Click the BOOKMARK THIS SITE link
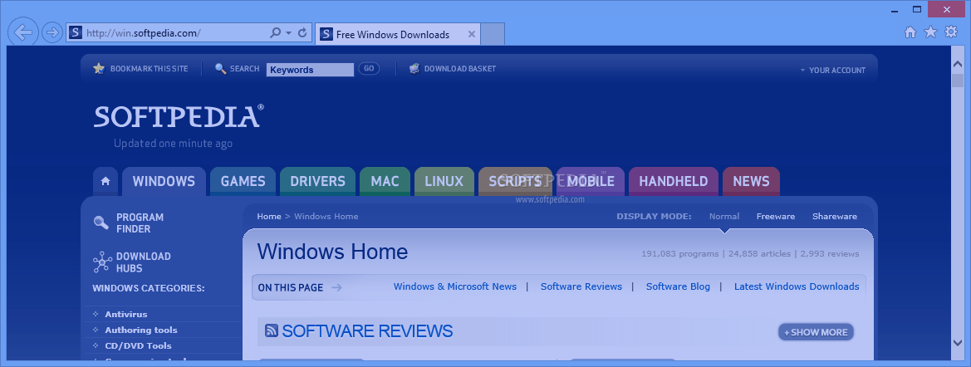Image resolution: width=971 pixels, height=367 pixels. 149,69
